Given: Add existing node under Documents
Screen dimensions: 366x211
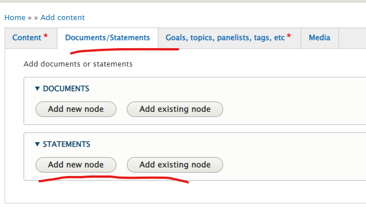Looking at the screenshot, I should tap(175, 110).
